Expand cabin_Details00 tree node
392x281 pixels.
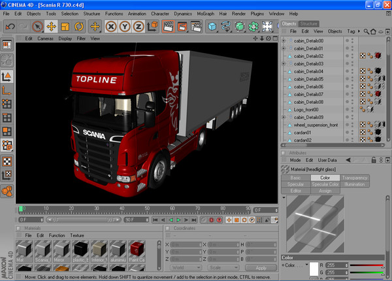click(284, 41)
